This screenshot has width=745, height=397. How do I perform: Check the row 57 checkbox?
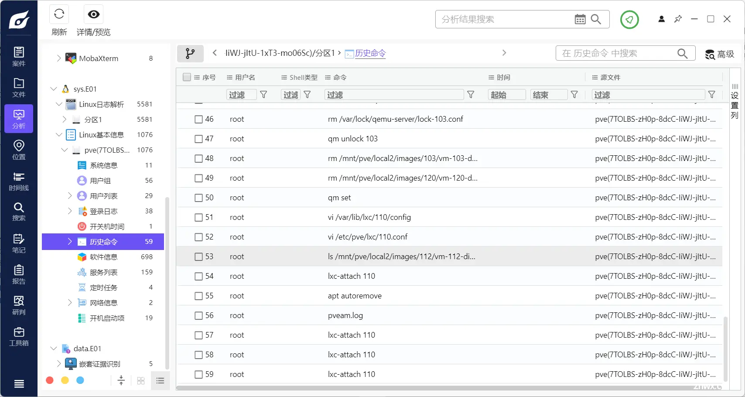point(199,335)
